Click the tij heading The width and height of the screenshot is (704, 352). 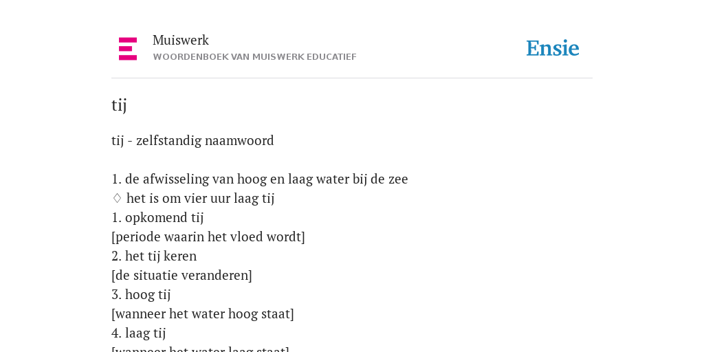click(x=119, y=105)
